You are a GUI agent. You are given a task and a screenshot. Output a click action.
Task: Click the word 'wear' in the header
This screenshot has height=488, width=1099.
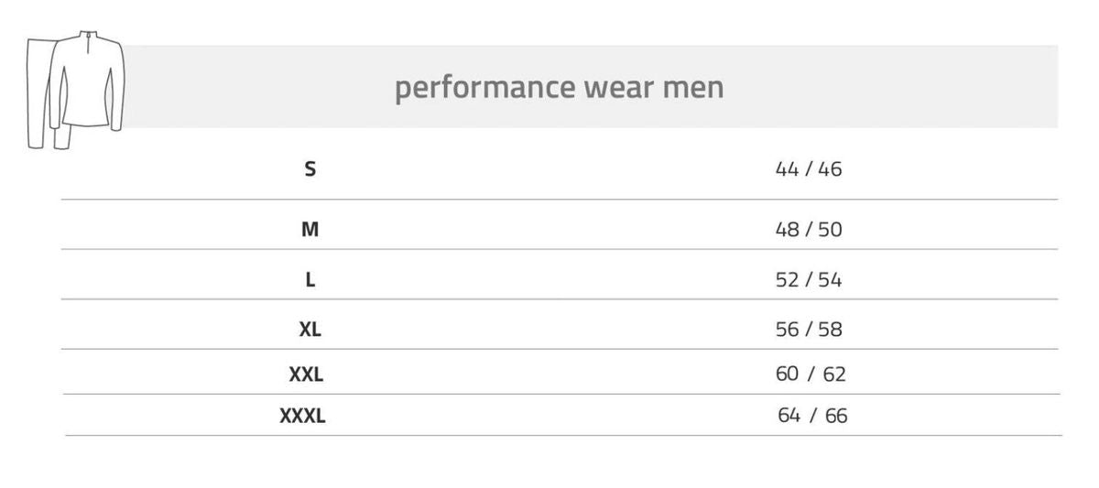(613, 88)
